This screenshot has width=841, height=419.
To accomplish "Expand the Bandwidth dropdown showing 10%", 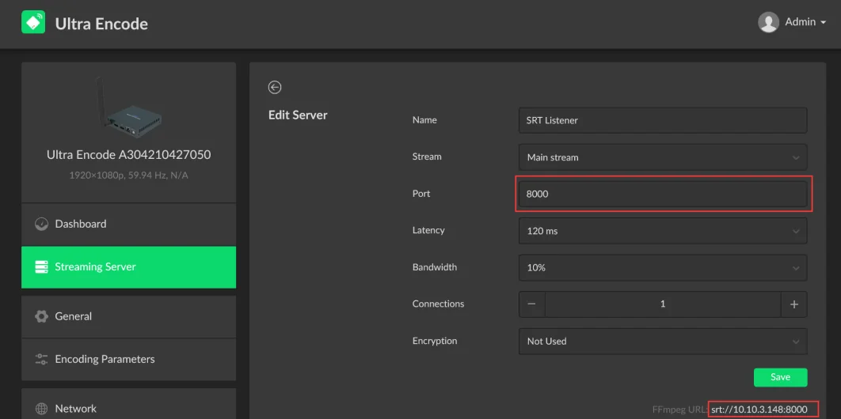I will (x=663, y=267).
